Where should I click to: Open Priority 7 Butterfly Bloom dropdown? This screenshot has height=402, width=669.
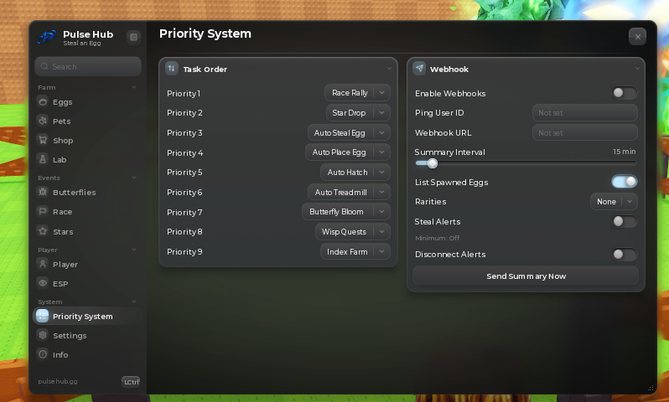[x=346, y=211]
